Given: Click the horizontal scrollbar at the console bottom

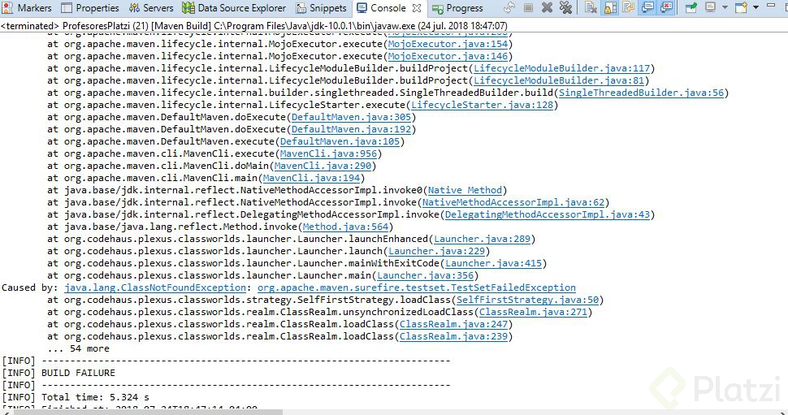Looking at the screenshot, I should point(148,412).
